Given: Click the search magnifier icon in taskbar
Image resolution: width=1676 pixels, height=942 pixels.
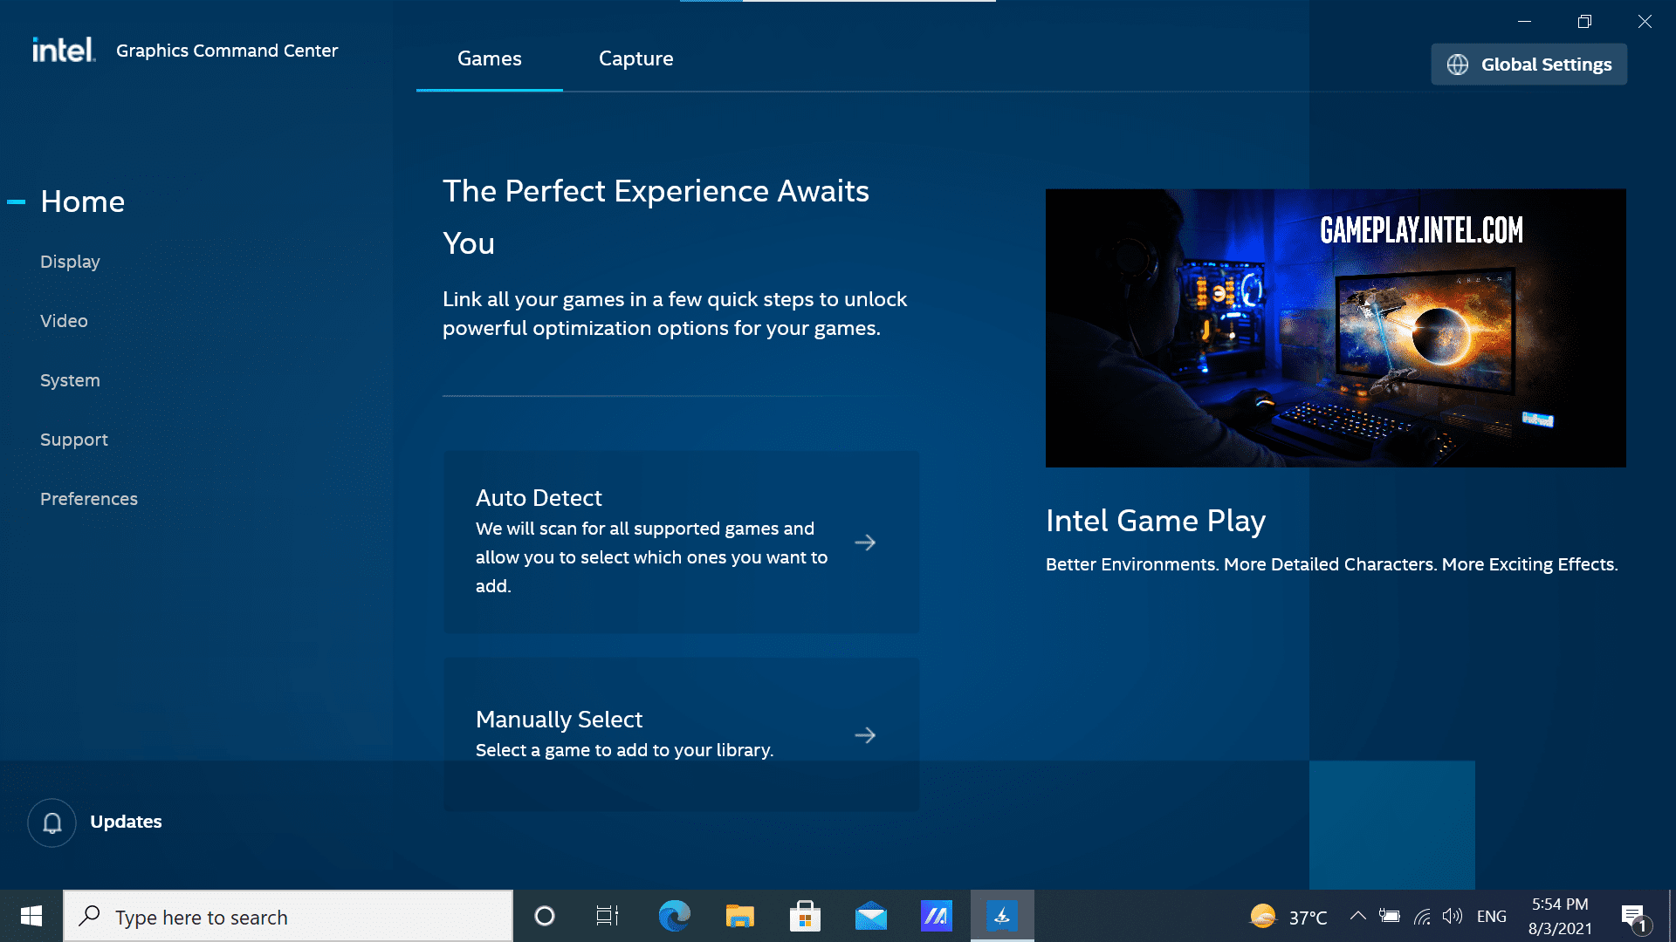Looking at the screenshot, I should [x=89, y=916].
